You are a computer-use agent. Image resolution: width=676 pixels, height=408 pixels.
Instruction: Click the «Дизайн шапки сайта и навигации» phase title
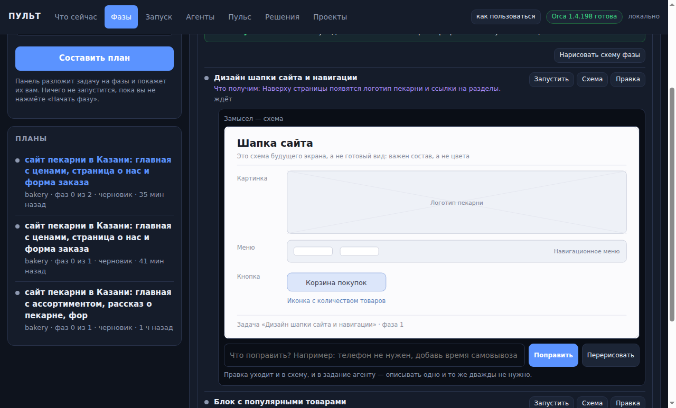[286, 78]
